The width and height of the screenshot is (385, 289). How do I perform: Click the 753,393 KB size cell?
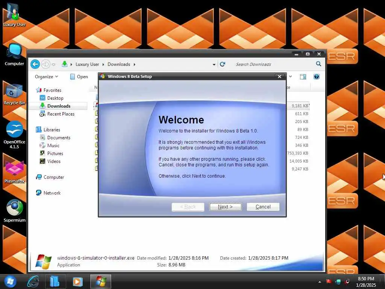point(298,153)
